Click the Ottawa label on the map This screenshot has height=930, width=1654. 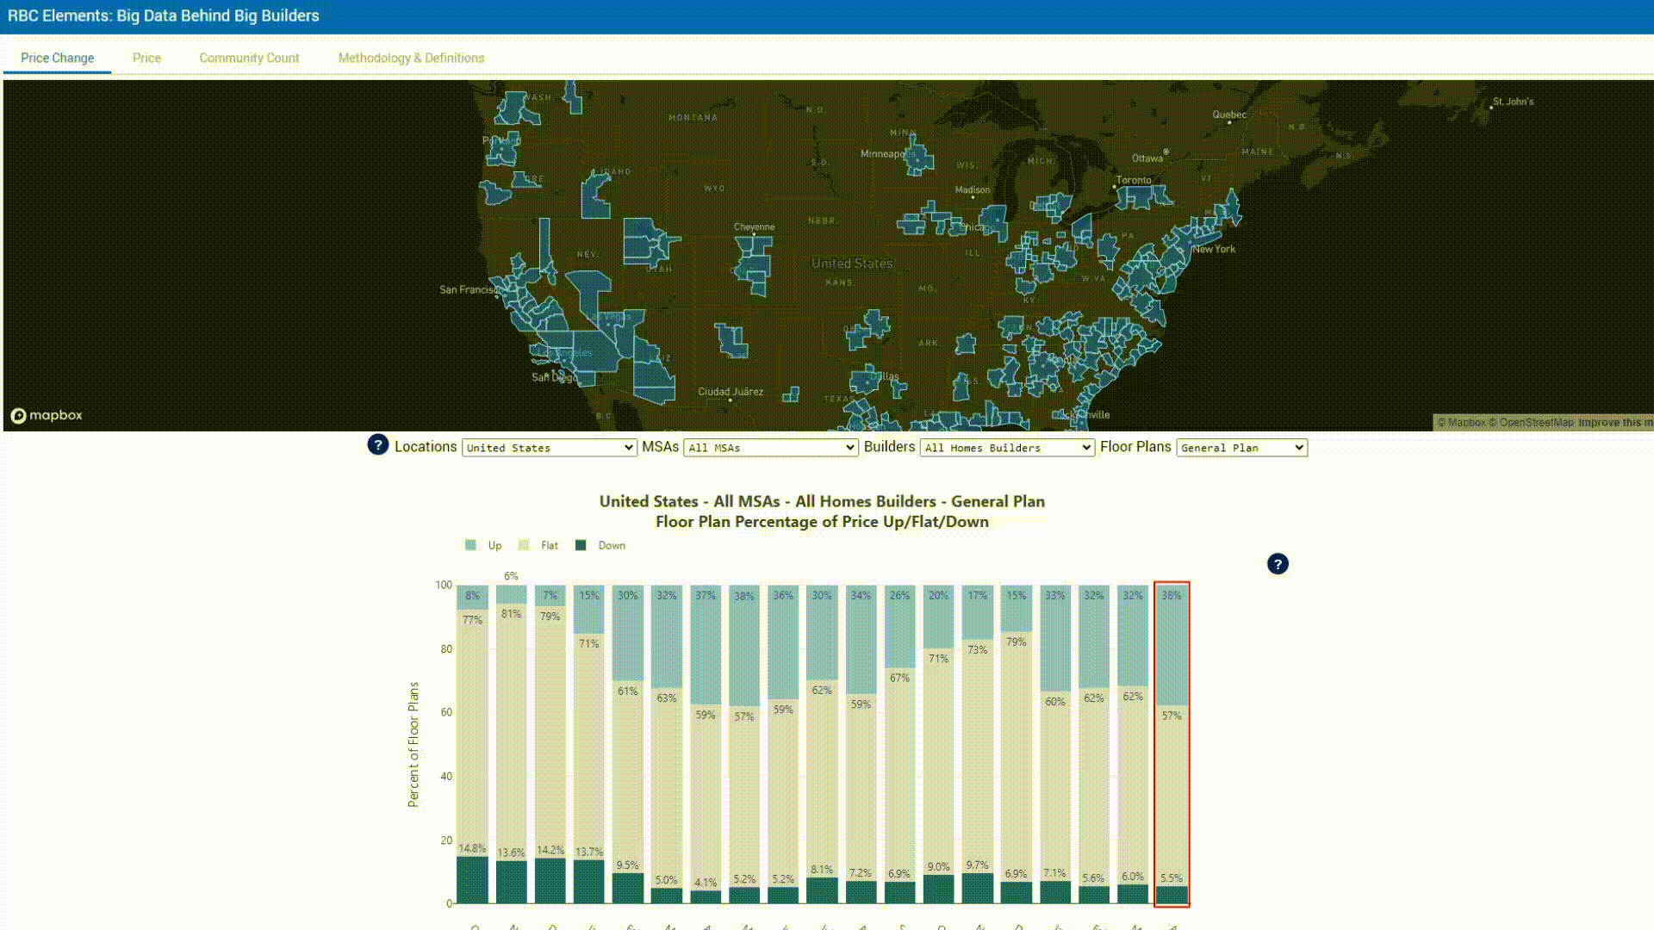coord(1147,158)
